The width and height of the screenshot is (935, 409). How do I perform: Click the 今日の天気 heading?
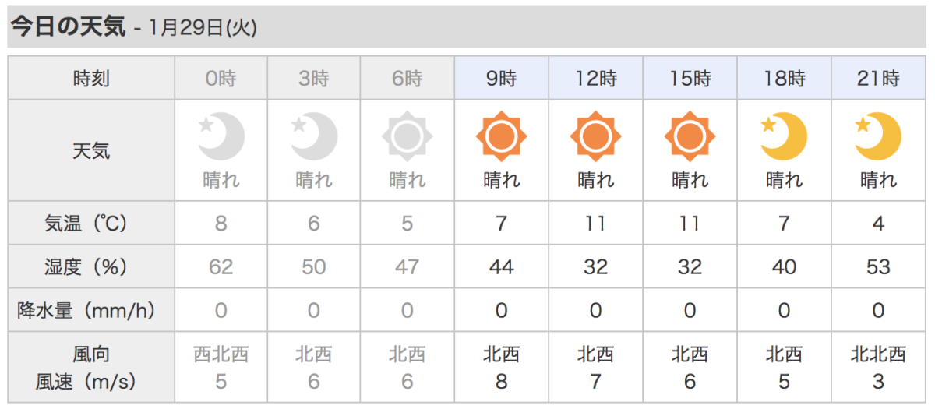(x=68, y=27)
